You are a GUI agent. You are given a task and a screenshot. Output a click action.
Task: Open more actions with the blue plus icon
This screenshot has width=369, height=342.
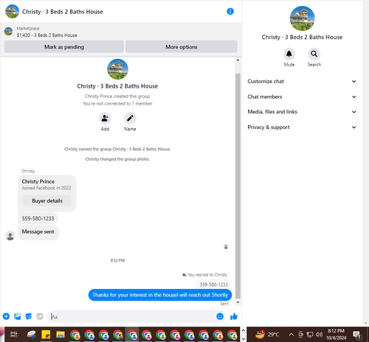[x=6, y=316]
